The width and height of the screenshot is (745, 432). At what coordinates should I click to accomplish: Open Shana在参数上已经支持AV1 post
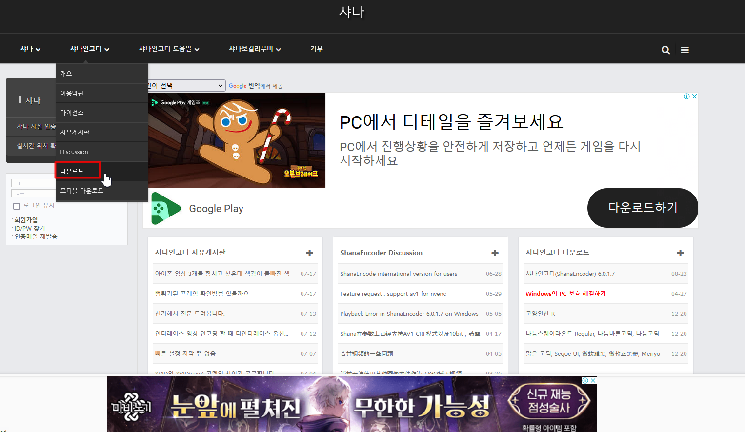click(x=410, y=334)
